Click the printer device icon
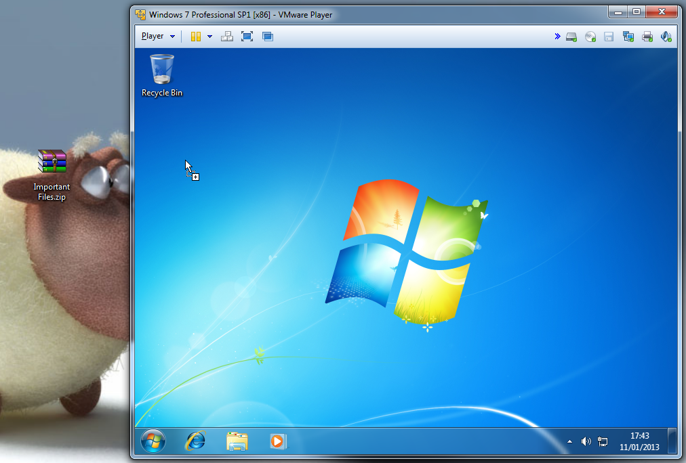 [647, 37]
